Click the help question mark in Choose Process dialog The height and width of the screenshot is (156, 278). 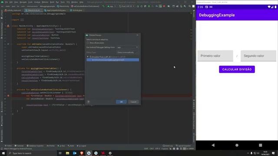(88, 102)
